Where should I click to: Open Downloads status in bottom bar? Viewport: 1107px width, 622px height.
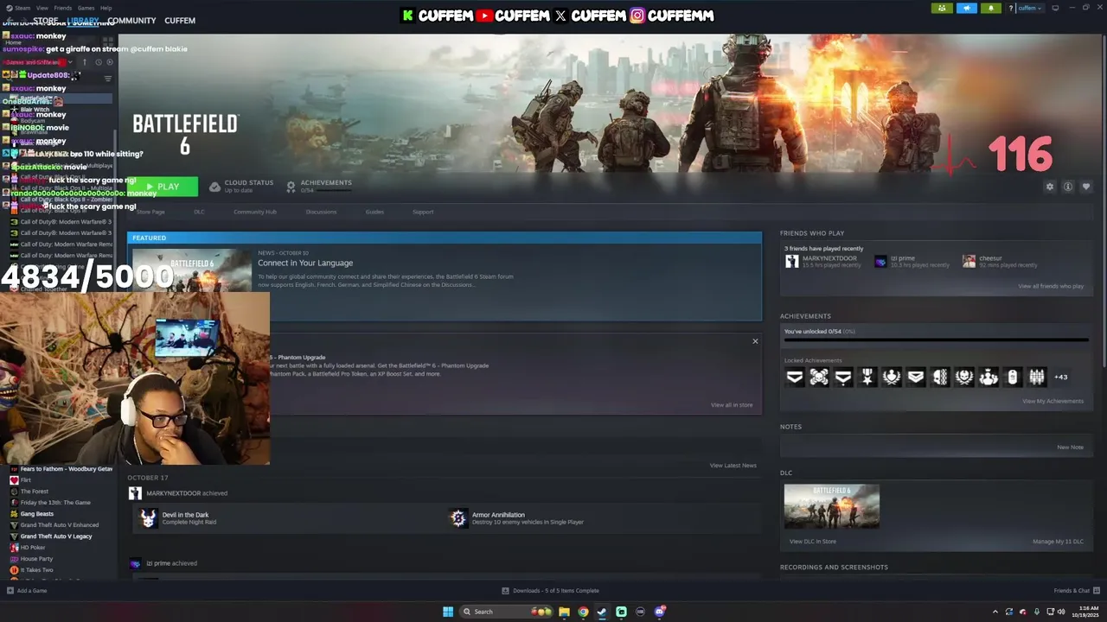pyautogui.click(x=550, y=591)
